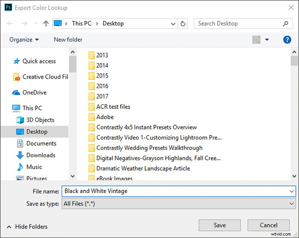Click the New folder button
Image resolution: width=299 pixels, height=238 pixels.
(68, 39)
